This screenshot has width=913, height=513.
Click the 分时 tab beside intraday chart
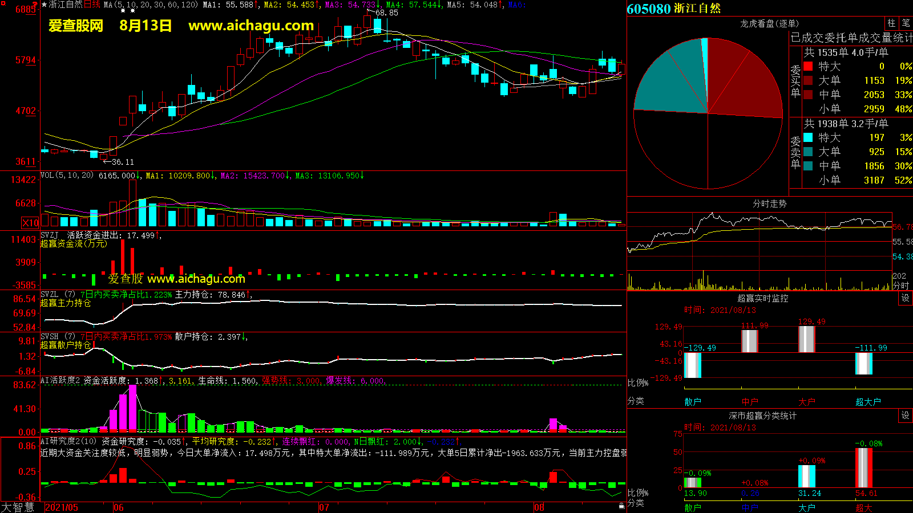(x=901, y=286)
